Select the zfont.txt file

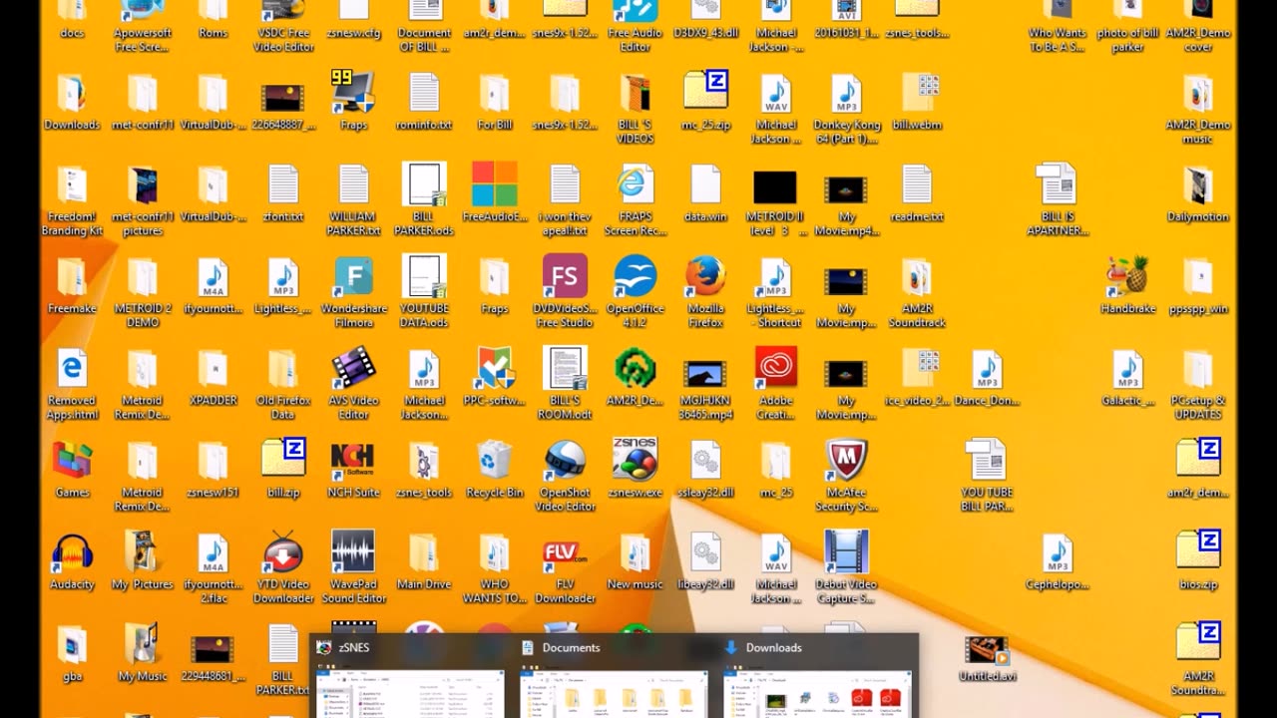coord(283,186)
